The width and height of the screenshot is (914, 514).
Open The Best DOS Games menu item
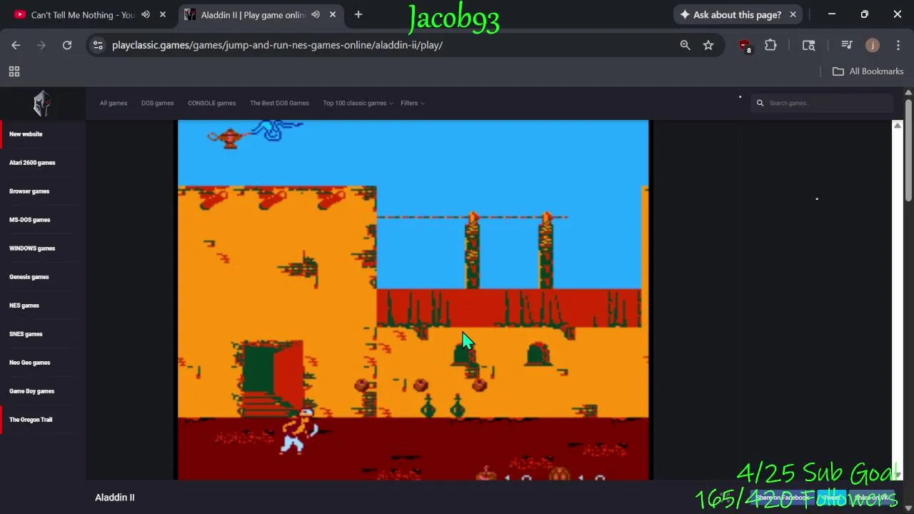(x=279, y=103)
